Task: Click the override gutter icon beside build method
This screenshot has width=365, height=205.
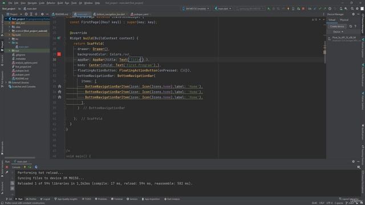Action: (59, 38)
